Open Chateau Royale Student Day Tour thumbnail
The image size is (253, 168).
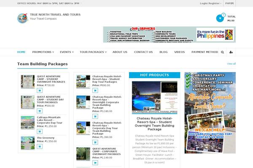point(83,81)
